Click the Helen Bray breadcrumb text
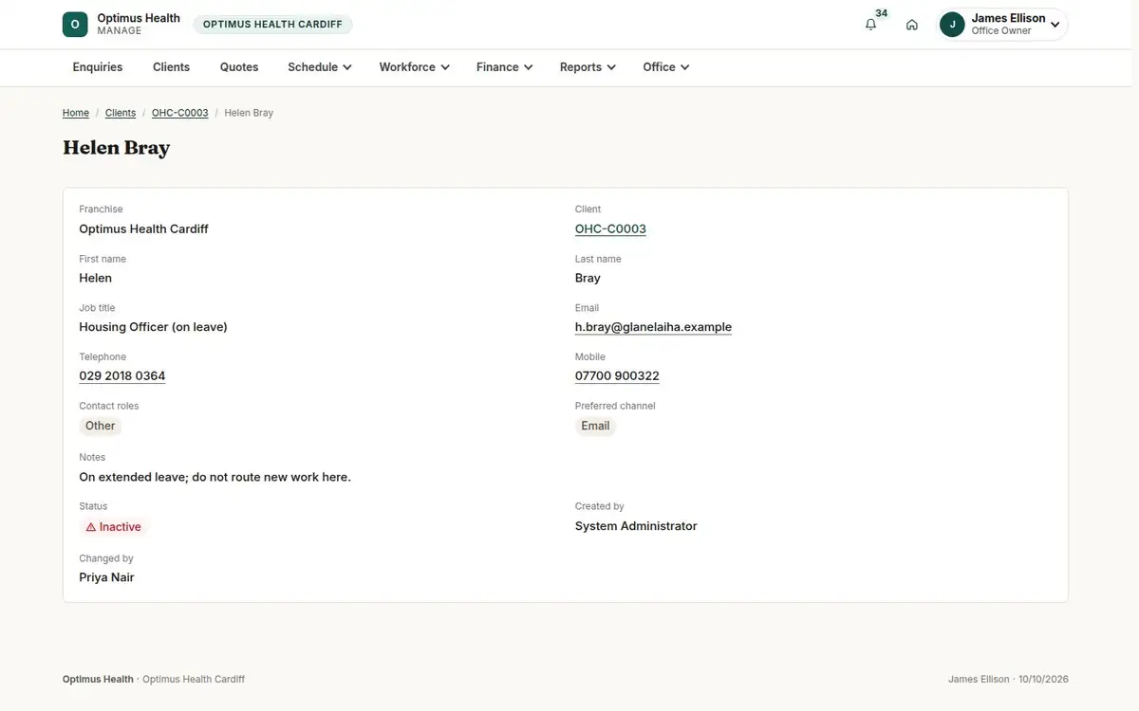1139x711 pixels. pos(249,113)
